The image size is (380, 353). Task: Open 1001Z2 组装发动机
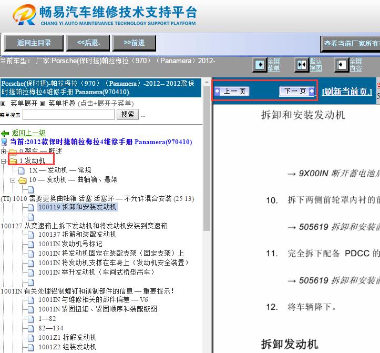tap(67, 347)
